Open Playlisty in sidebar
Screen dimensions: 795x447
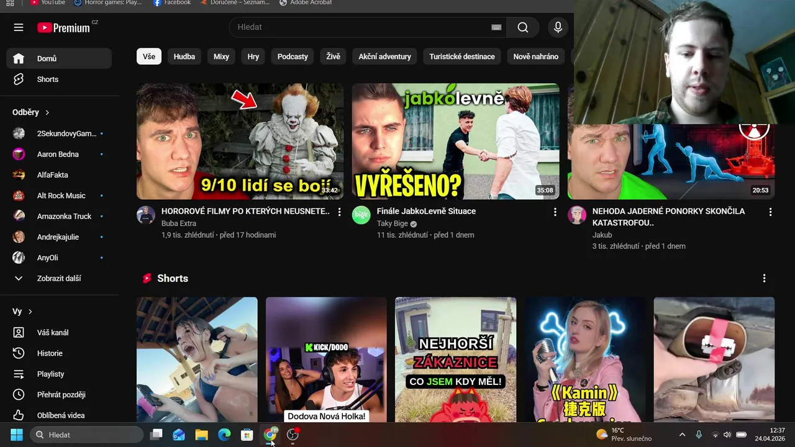click(59, 374)
